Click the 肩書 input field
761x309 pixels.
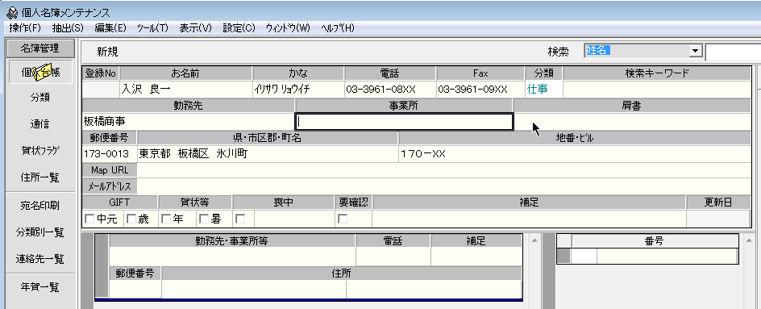[x=632, y=122]
